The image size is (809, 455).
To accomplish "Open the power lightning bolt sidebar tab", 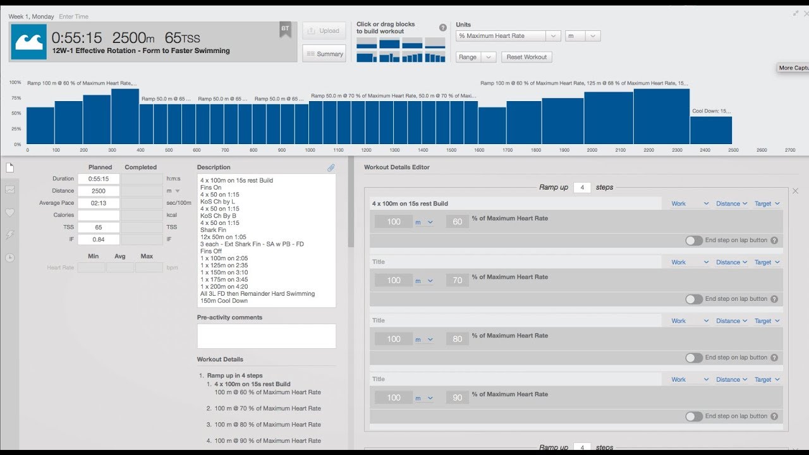I will 9,235.
